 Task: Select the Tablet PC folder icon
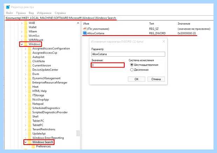click(x=30, y=121)
